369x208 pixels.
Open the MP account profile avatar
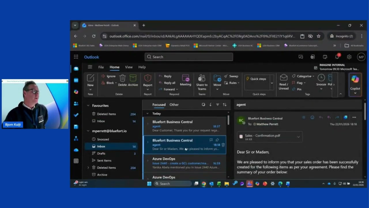(x=361, y=57)
